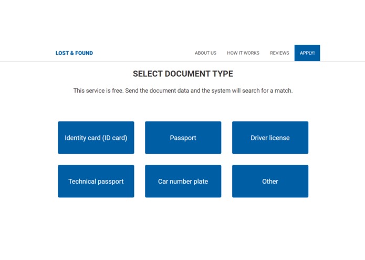Choose the Passport document type
This screenshot has width=365, height=260.
[x=183, y=137]
